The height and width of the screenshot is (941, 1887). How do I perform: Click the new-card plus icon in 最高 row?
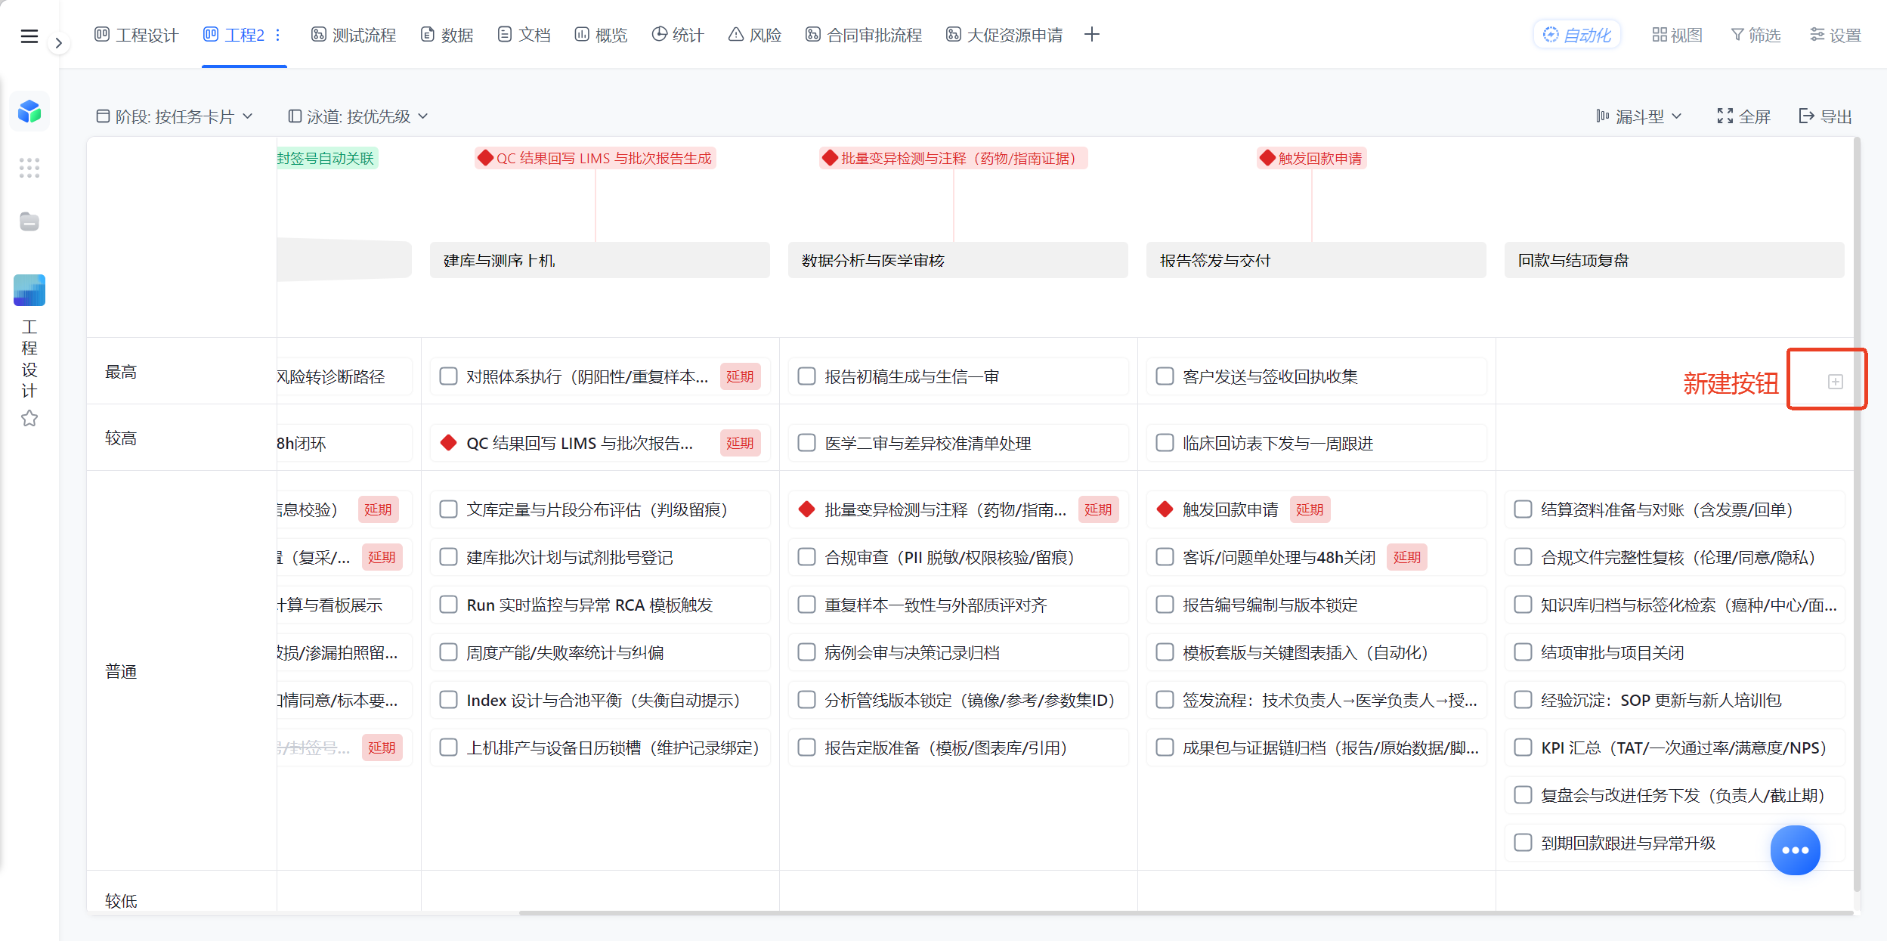tap(1835, 382)
